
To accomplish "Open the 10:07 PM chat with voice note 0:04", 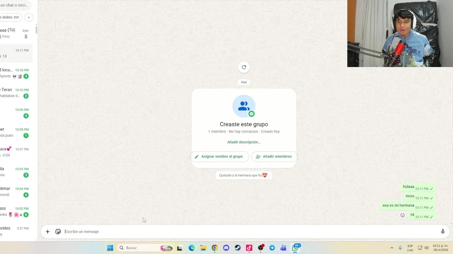I will [x=16, y=152].
